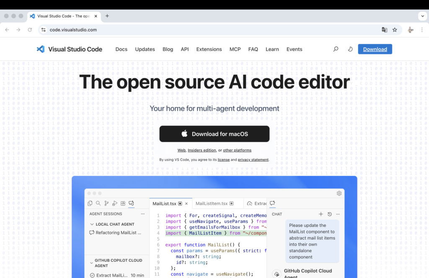Click the chat panel icon above CHAT
The height and width of the screenshot is (278, 429).
click(x=272, y=203)
